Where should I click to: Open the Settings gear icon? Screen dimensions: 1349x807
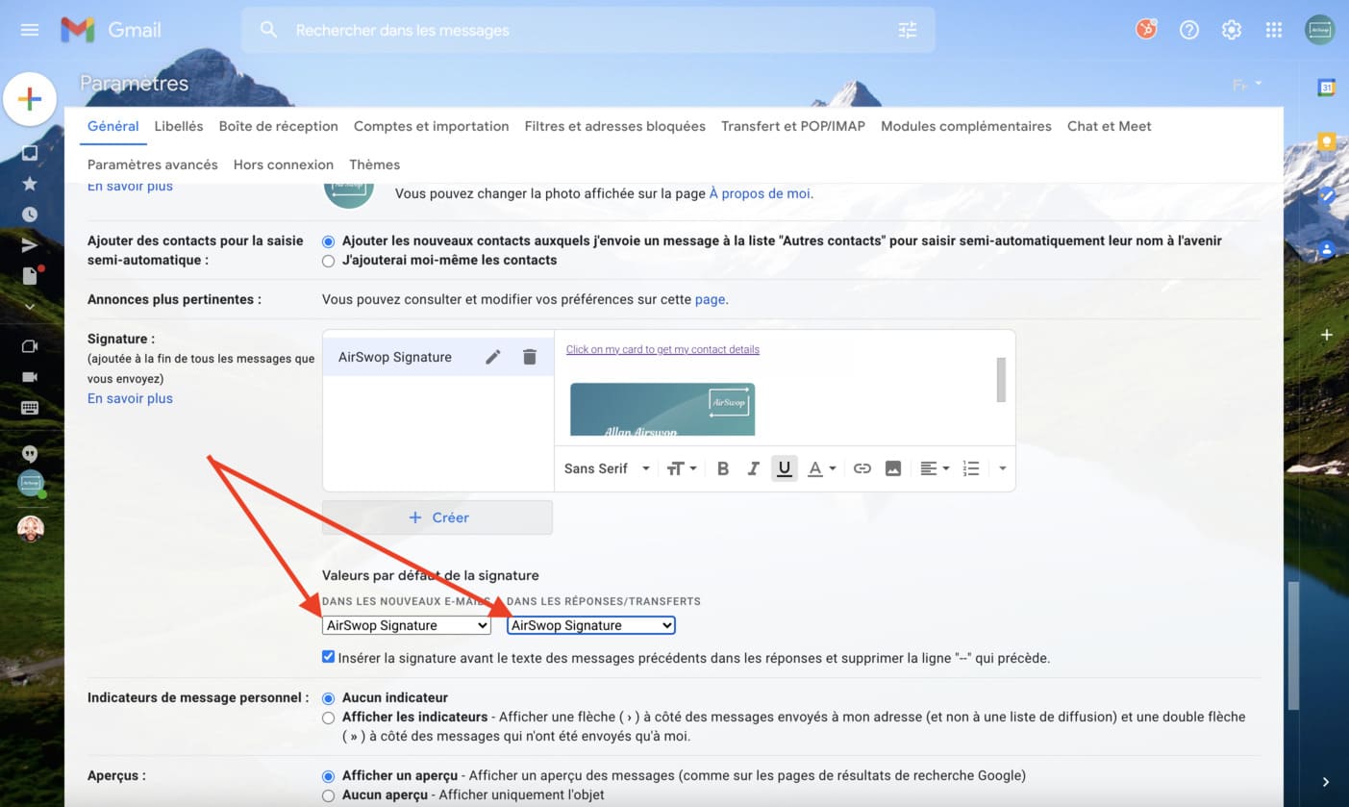pyautogui.click(x=1232, y=30)
